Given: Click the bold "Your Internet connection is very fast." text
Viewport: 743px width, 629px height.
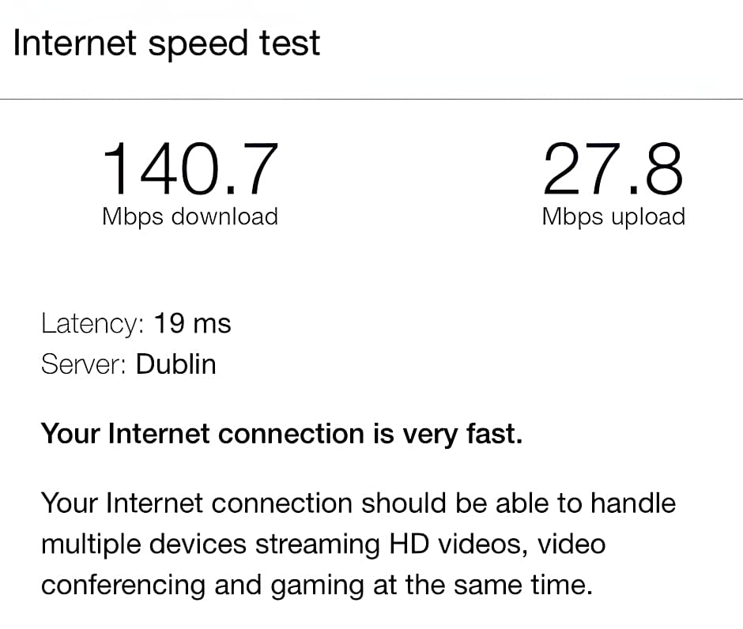Looking at the screenshot, I should click(x=281, y=434).
